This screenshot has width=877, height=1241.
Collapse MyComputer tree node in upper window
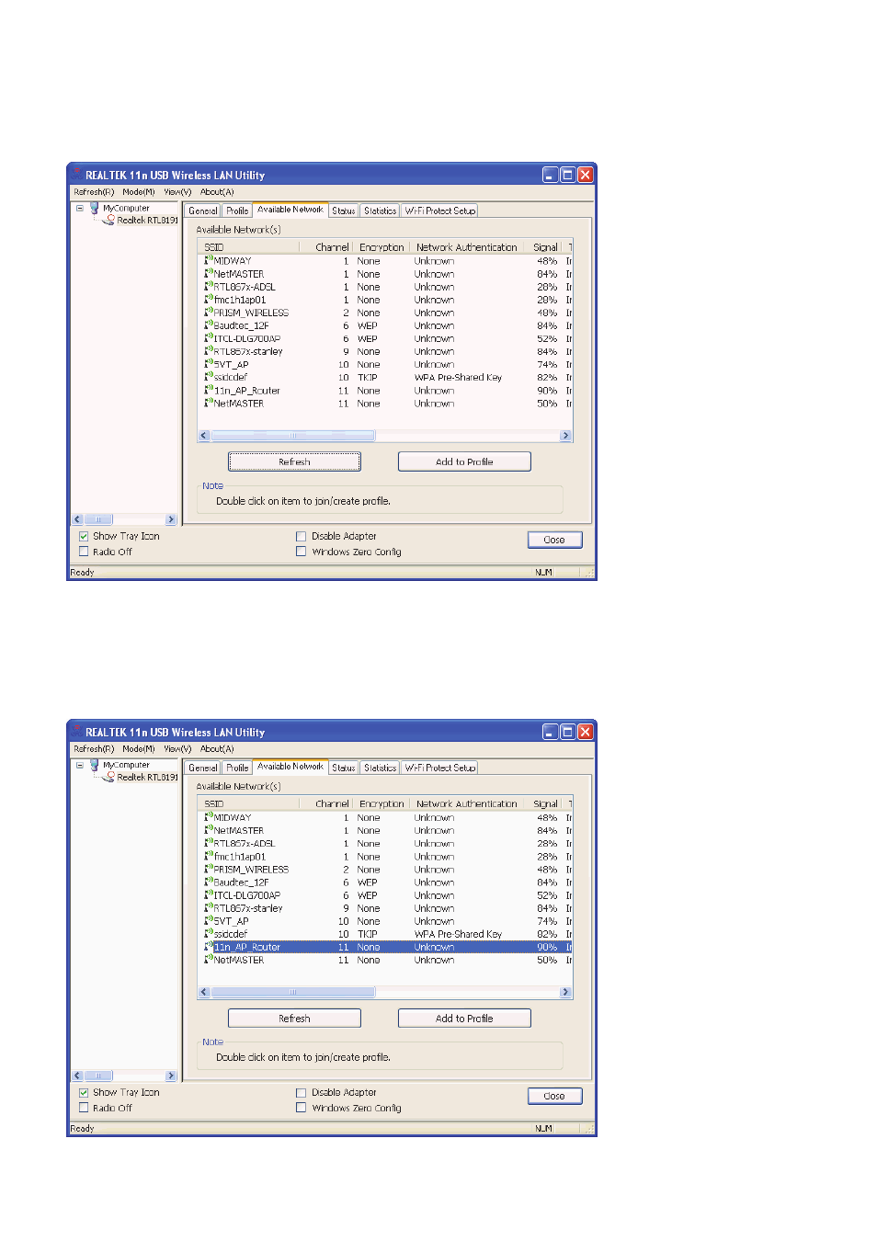point(79,208)
